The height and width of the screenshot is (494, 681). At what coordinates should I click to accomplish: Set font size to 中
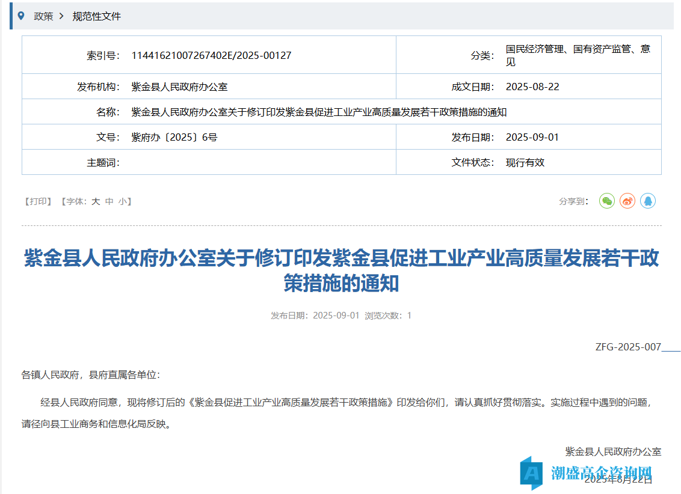(x=109, y=201)
